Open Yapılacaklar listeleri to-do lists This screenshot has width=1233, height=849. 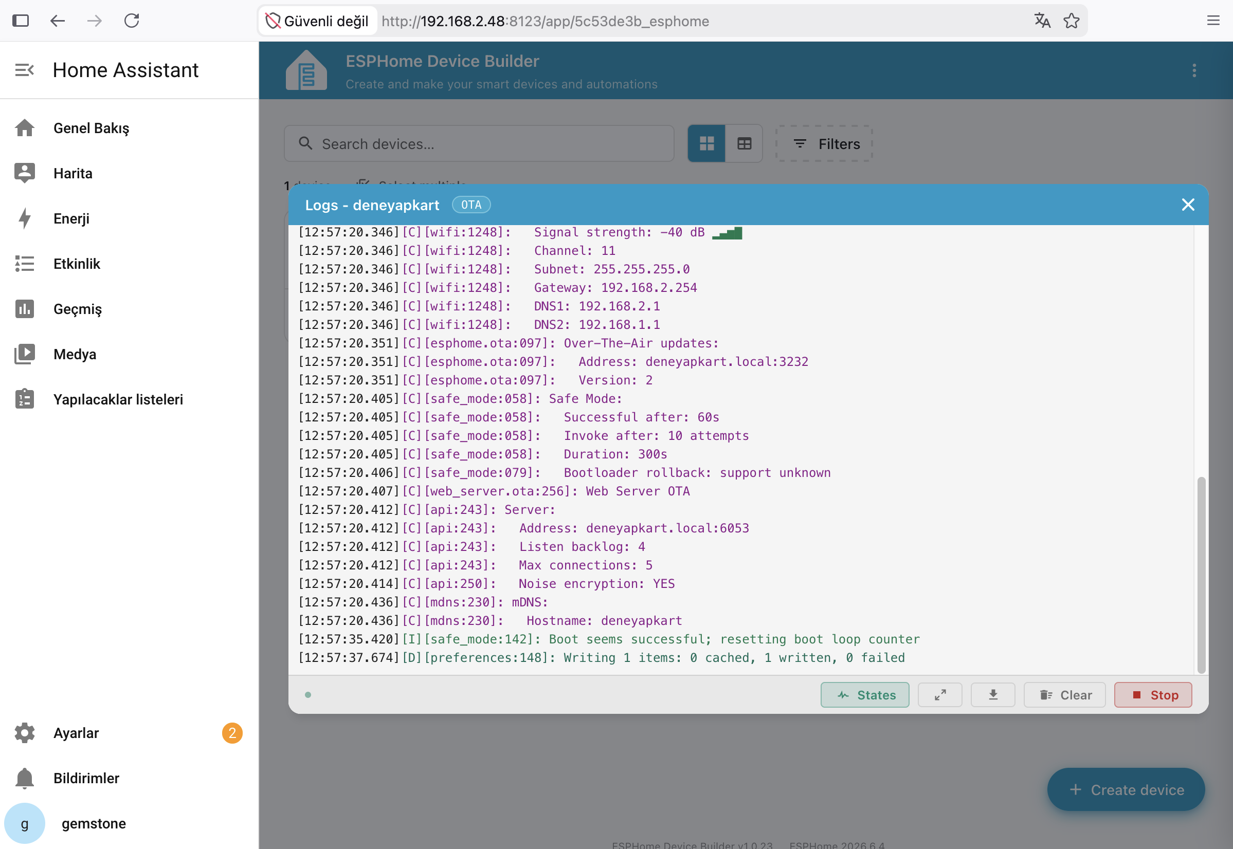[129, 399]
